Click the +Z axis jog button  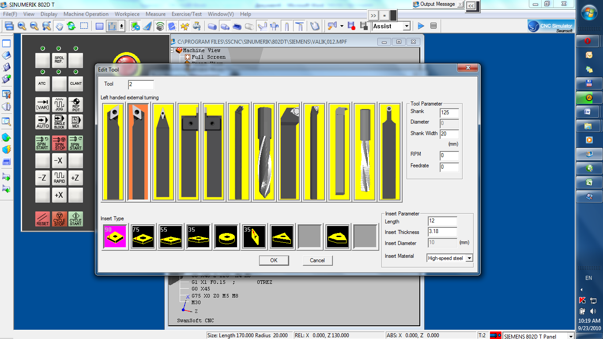pos(75,178)
